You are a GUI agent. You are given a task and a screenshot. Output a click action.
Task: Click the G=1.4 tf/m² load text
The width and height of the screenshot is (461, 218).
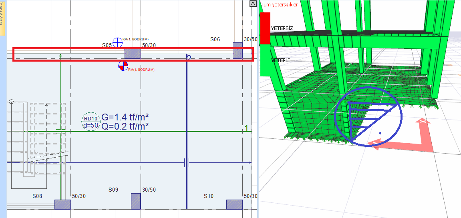125,118
